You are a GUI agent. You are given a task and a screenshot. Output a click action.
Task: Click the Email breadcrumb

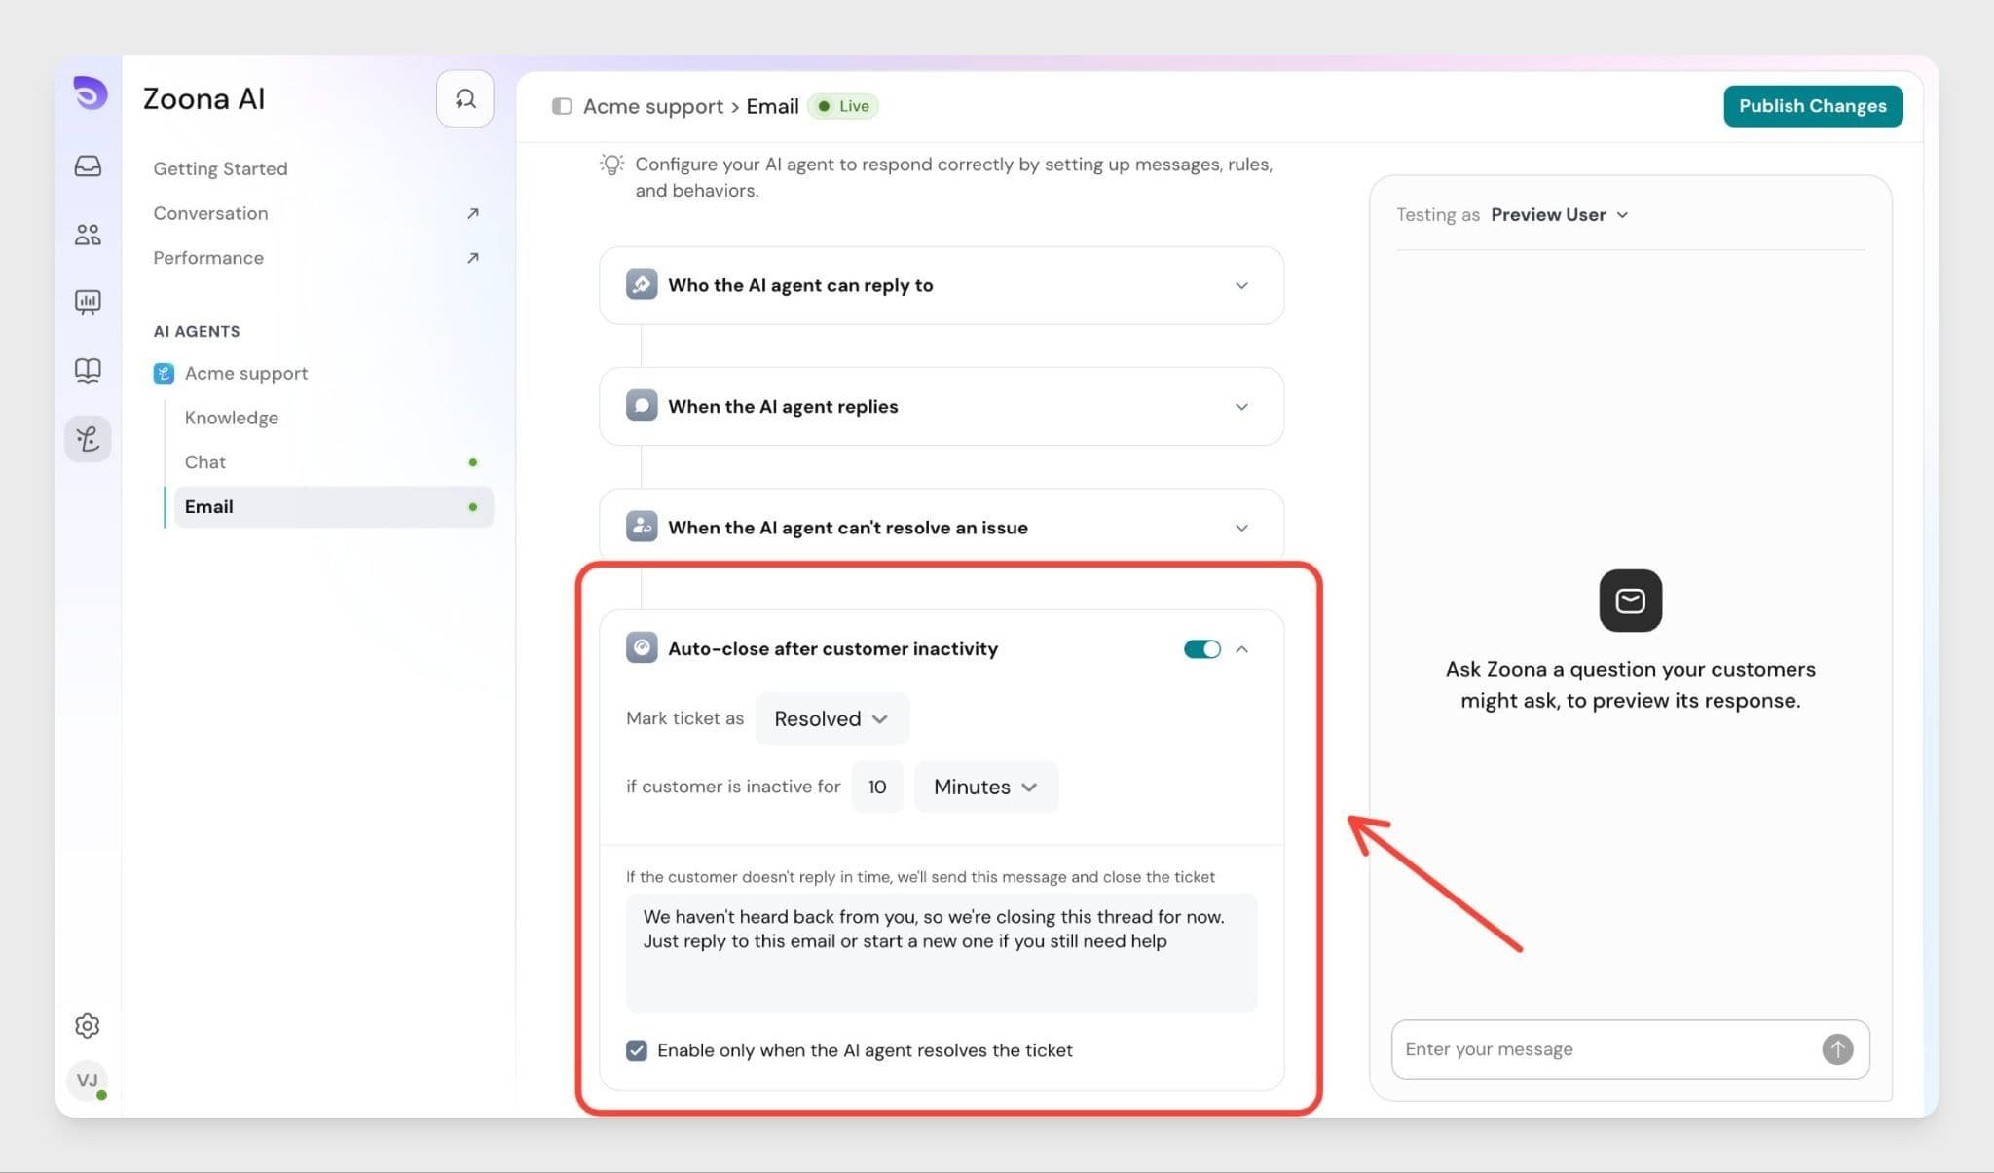pos(772,106)
